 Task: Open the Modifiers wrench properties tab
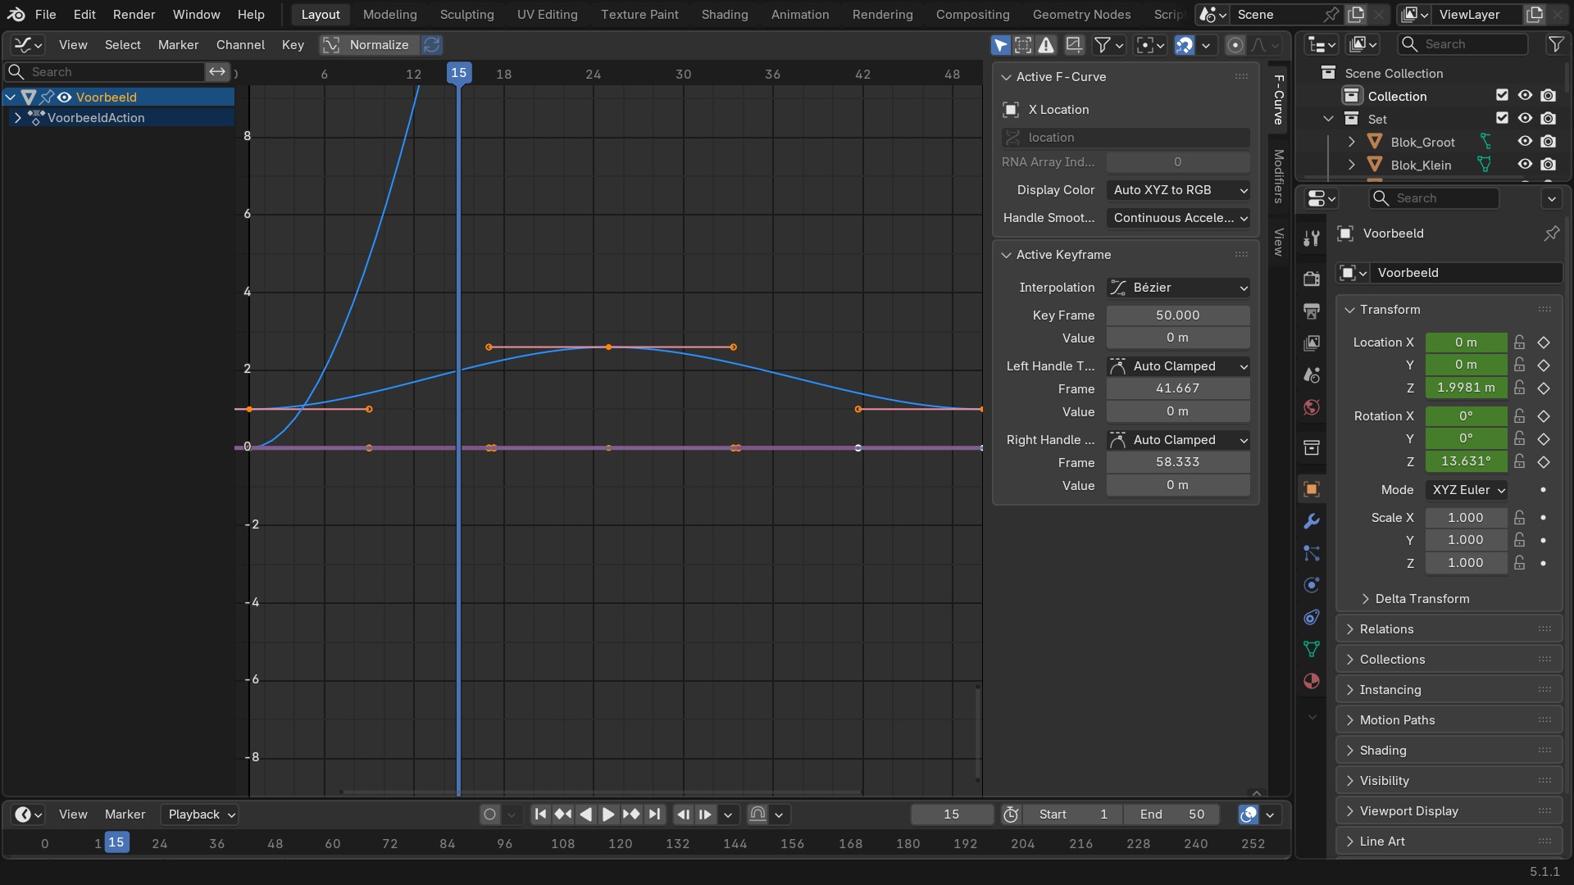(x=1312, y=521)
